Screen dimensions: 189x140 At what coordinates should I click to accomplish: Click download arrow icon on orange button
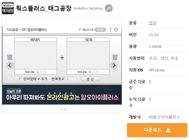coord(168,130)
